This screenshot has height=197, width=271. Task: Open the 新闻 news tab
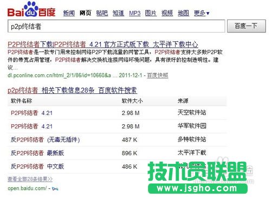(69, 13)
